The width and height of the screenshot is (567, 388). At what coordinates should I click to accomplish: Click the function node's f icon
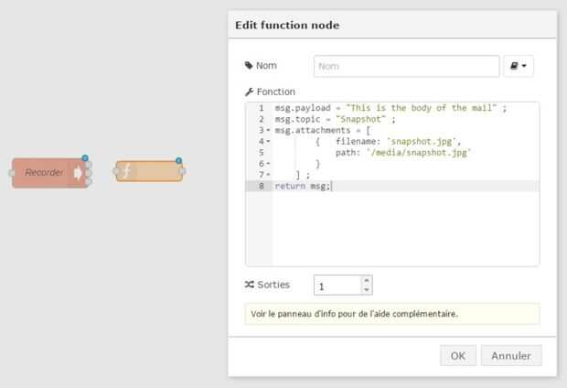(x=127, y=171)
